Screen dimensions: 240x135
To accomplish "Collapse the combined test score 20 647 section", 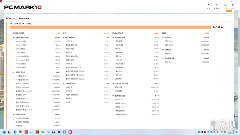I will coord(163,58).
